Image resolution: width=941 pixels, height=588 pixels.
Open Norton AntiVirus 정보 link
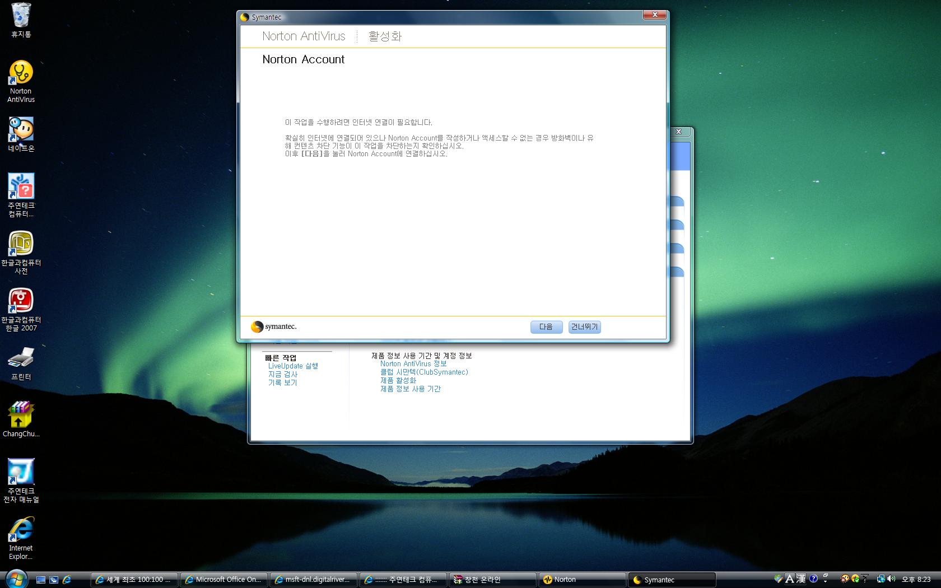pos(413,364)
